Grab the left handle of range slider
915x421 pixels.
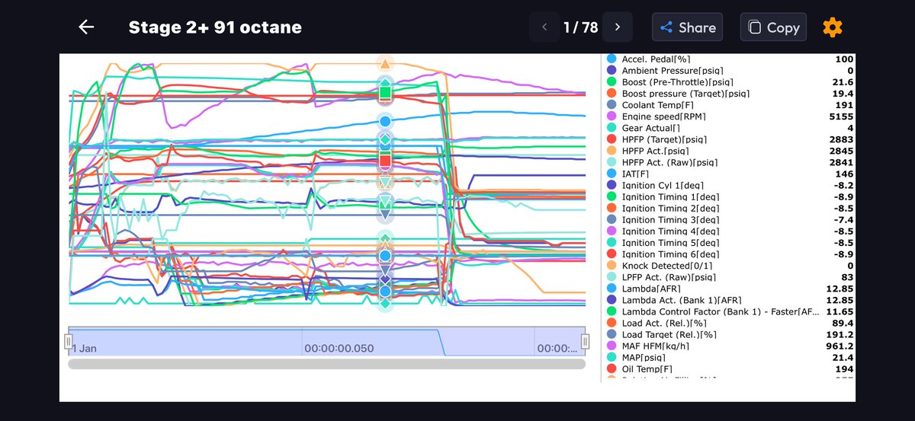tap(68, 341)
